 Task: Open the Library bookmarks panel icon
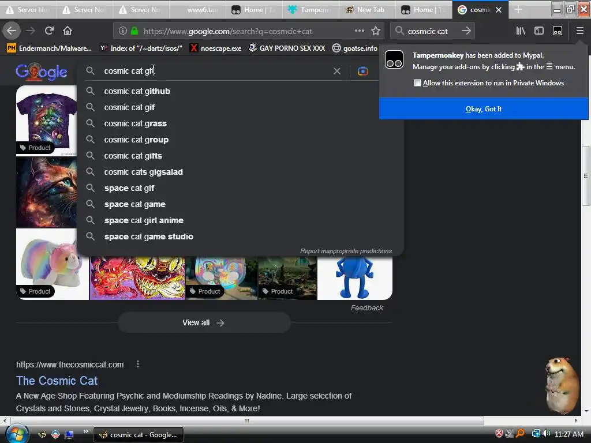tap(521, 31)
